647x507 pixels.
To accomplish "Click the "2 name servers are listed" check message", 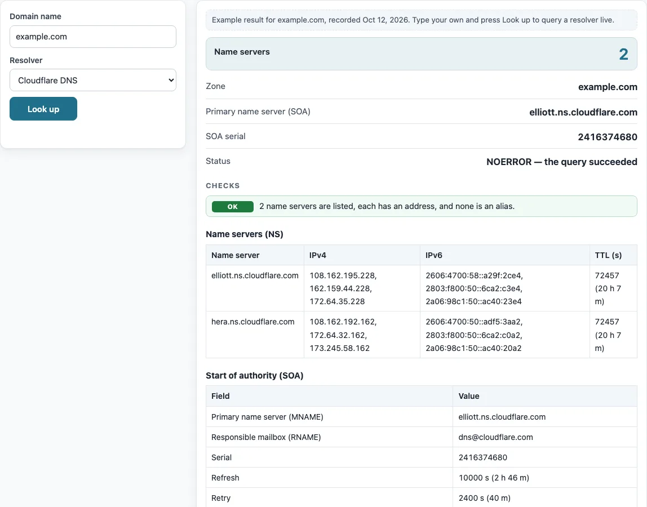I will (387, 206).
